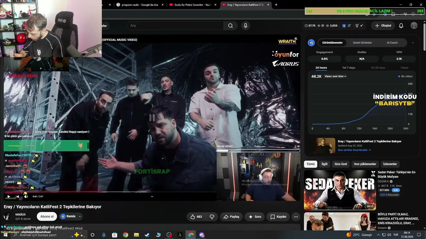Screen dimensions: 426x239
Task: Play the video using the play button
Action: [x=8, y=197]
